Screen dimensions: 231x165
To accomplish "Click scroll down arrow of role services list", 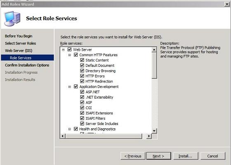I will coord(154,131).
